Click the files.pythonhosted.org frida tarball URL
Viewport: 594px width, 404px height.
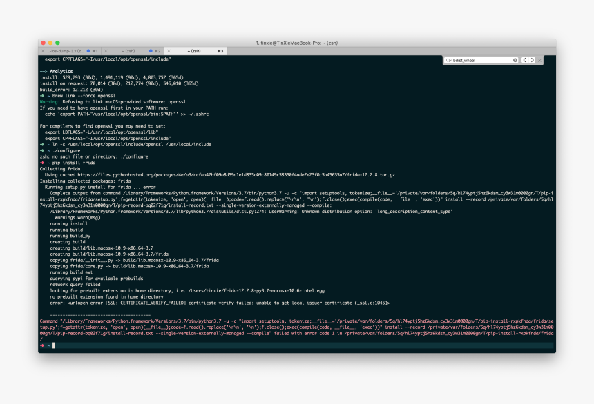236,174
